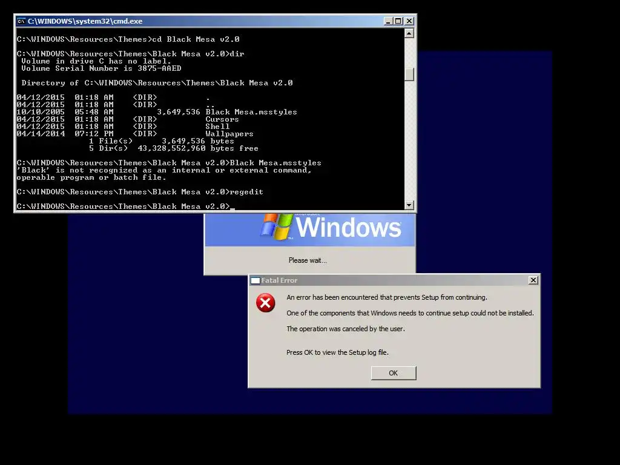Click the 'regedit' command line text

[x=140, y=192]
